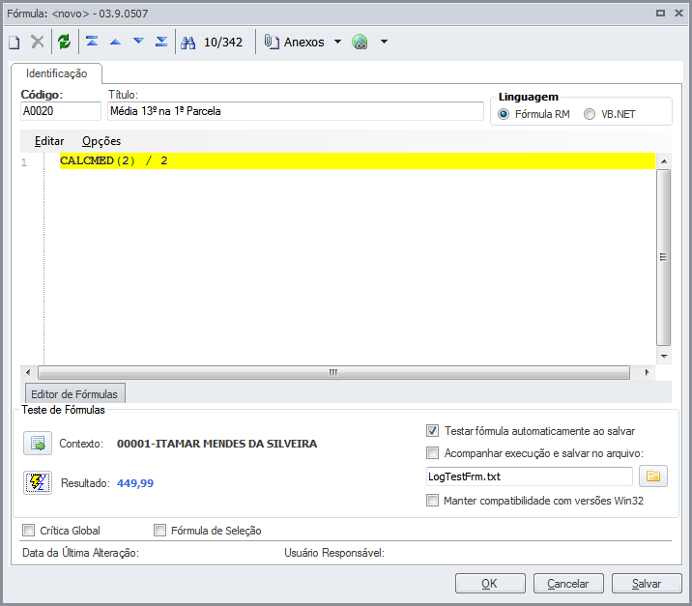Click the vertical scrollbar thumb in editor
Viewport: 692px width, 606px height.
[663, 257]
